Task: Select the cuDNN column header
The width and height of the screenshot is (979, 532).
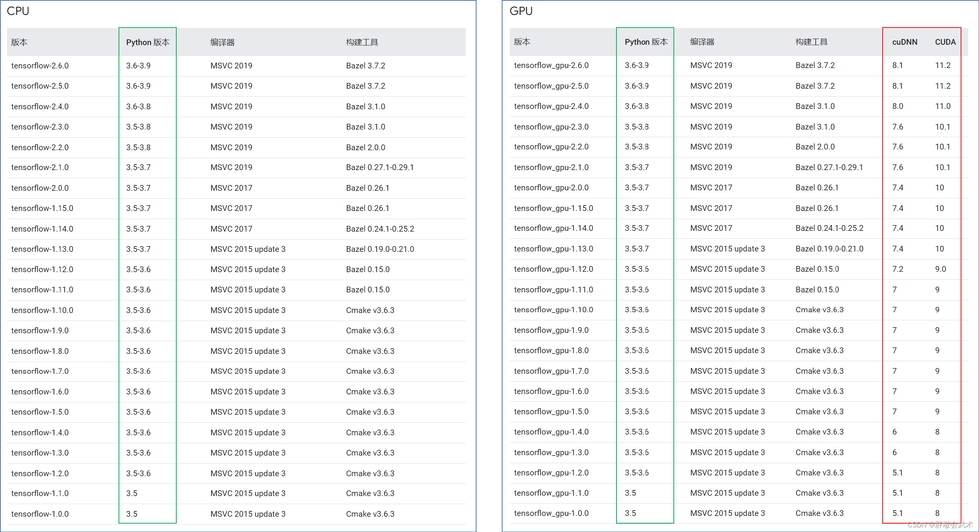Action: (905, 42)
